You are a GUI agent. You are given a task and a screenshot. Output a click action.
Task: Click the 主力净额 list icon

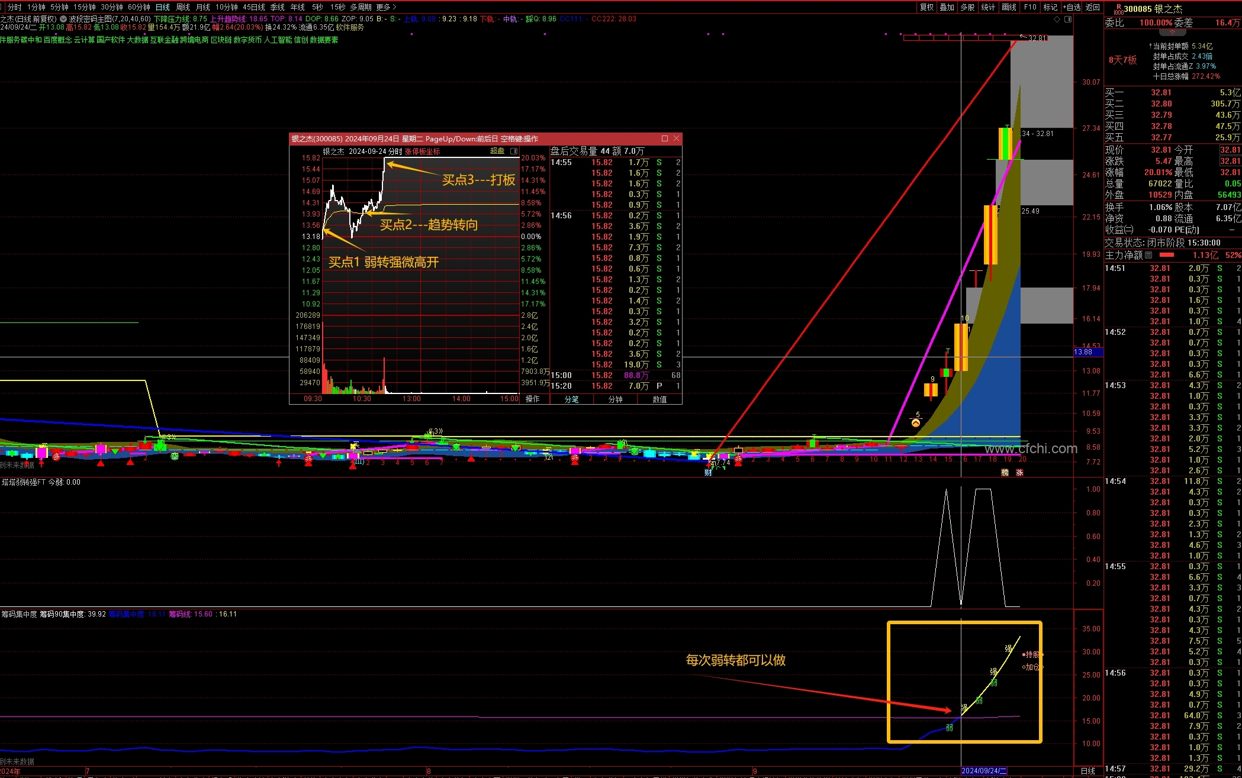tap(1148, 255)
